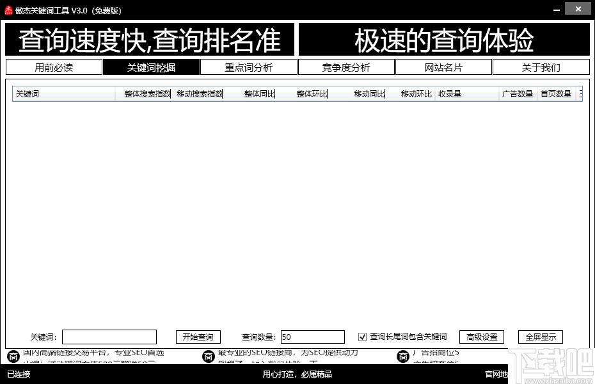This screenshot has height=384, width=595.
Task: Click the 查询数量 field showing 50
Action: tap(313, 337)
